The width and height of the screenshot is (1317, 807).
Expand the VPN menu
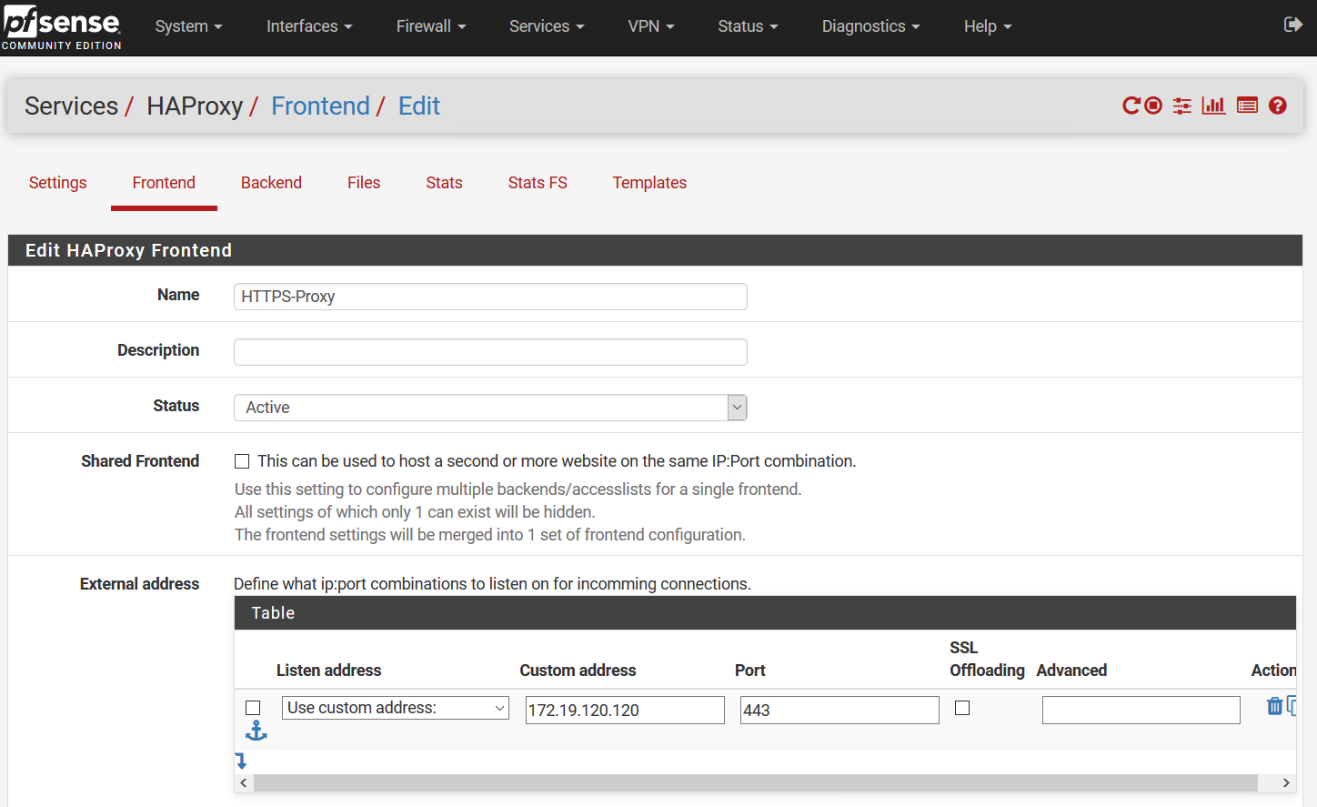[651, 26]
